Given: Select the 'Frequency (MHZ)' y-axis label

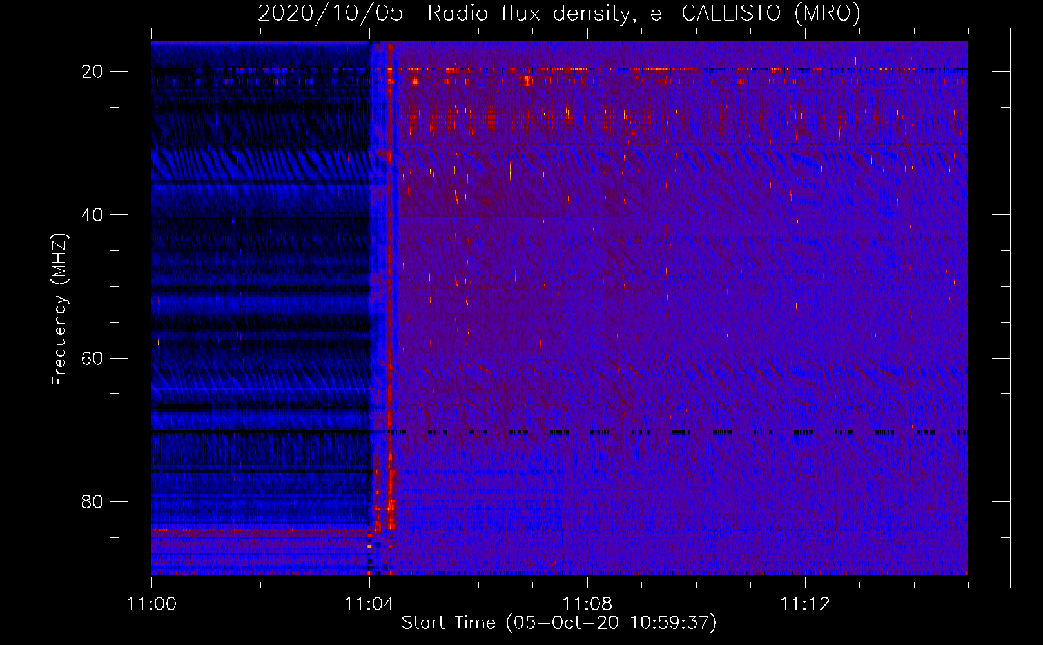Looking at the screenshot, I should (x=59, y=310).
